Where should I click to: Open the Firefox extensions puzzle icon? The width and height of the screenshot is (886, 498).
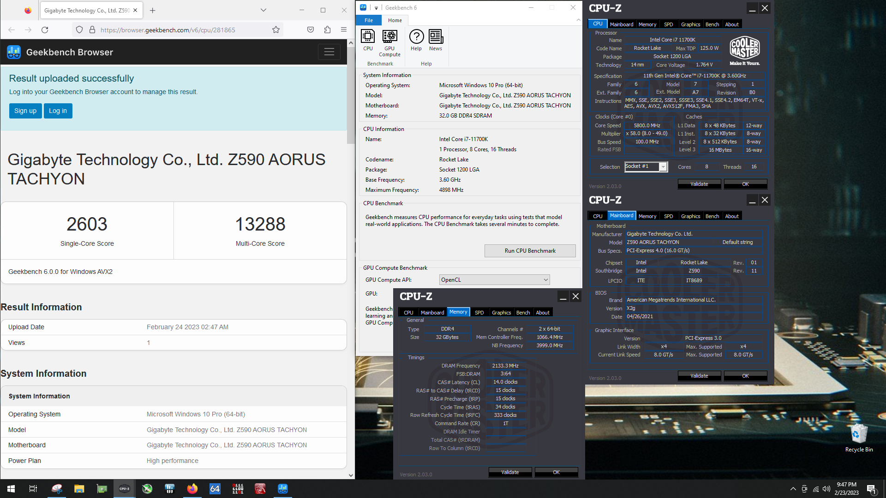(327, 30)
